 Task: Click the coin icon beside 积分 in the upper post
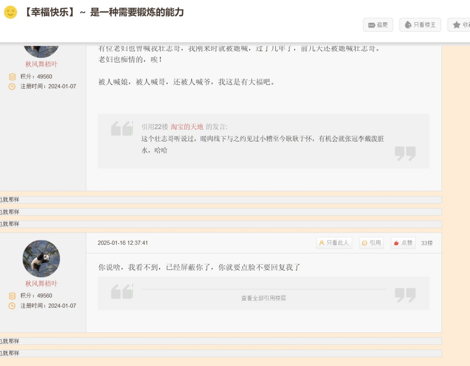point(12,77)
